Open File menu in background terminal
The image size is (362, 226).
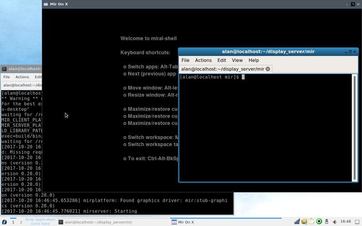(6, 77)
